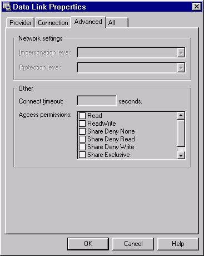The height and width of the screenshot is (256, 204).
Task: Click the access permissions list scroll-up arrow
Action: click(x=181, y=116)
